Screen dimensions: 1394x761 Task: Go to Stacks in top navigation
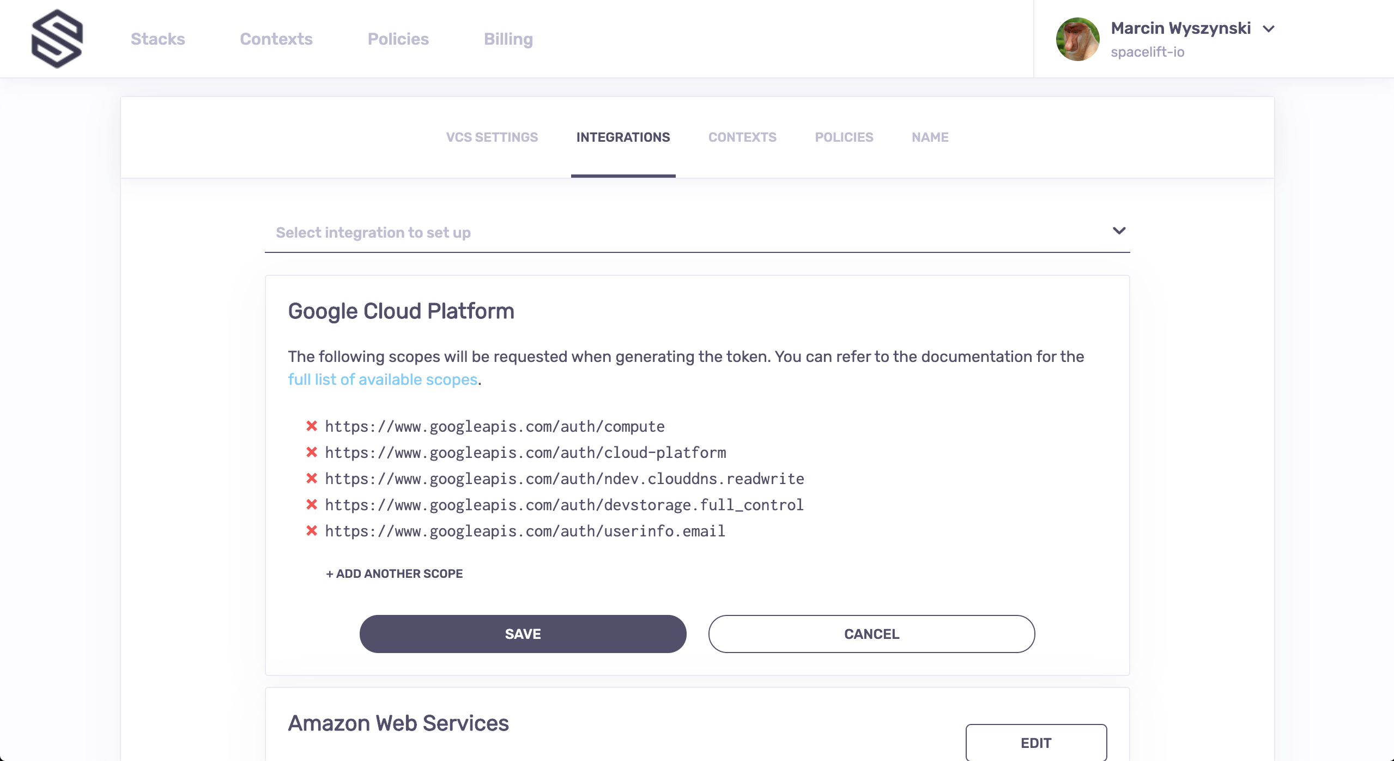click(158, 39)
